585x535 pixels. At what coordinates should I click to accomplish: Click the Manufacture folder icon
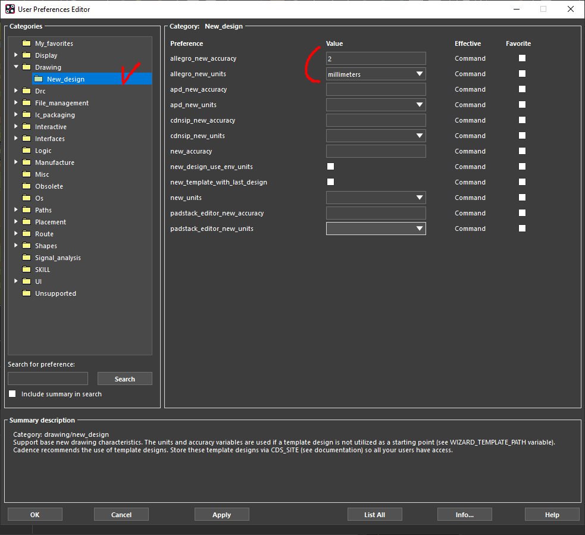point(27,162)
